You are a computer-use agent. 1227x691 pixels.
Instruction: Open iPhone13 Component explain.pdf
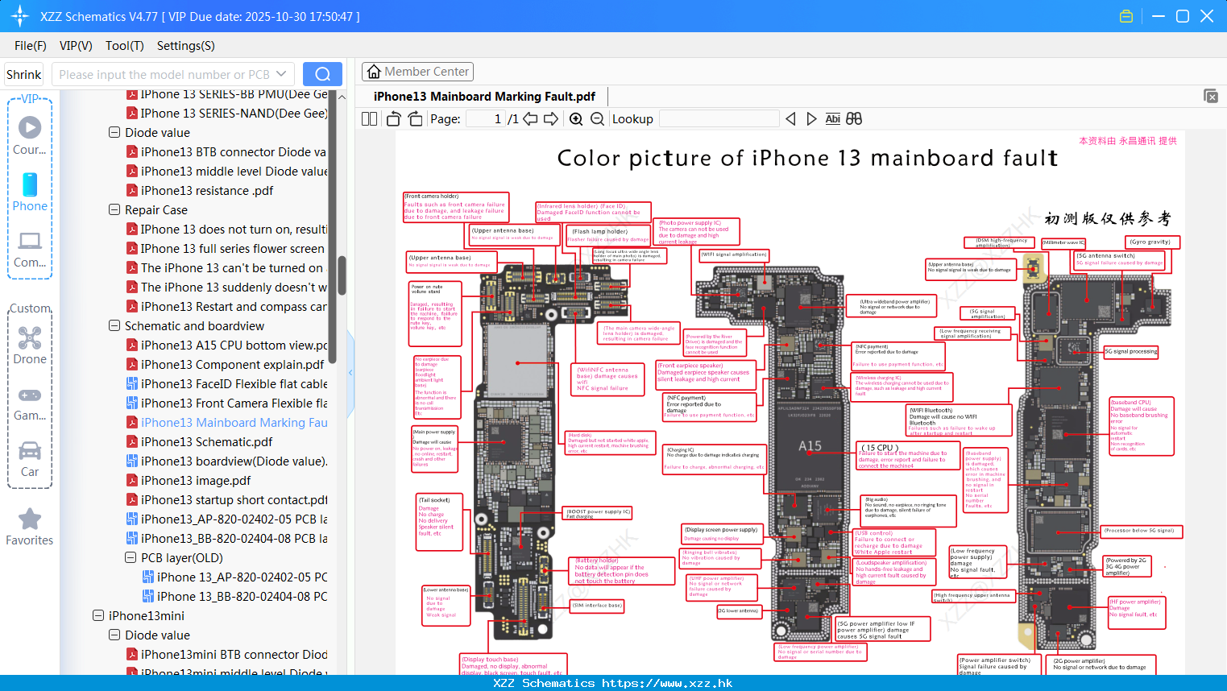(x=226, y=364)
